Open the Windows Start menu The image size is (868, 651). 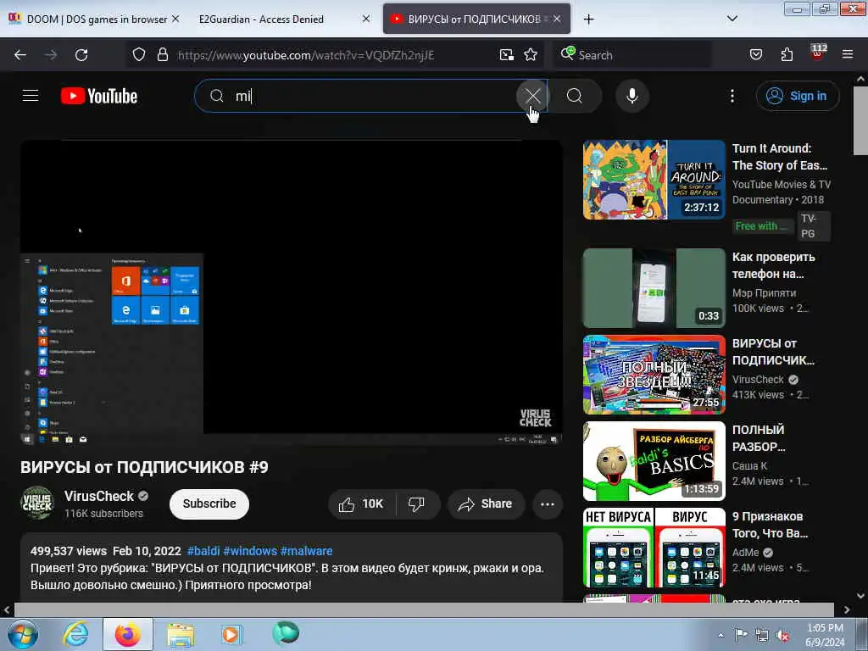click(x=22, y=634)
